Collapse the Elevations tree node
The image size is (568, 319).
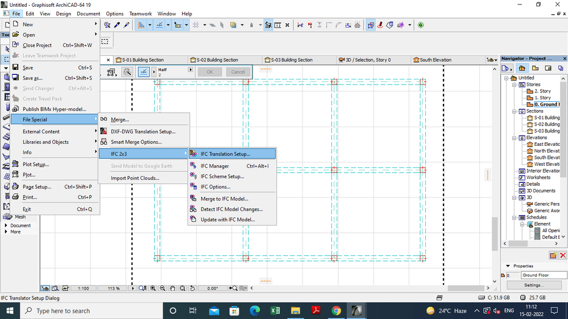[x=514, y=138]
